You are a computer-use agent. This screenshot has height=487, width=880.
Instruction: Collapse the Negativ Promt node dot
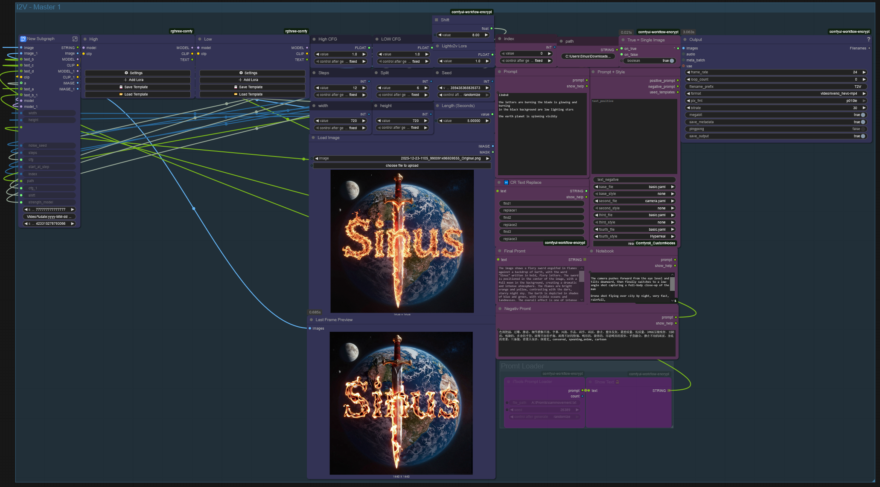click(500, 309)
